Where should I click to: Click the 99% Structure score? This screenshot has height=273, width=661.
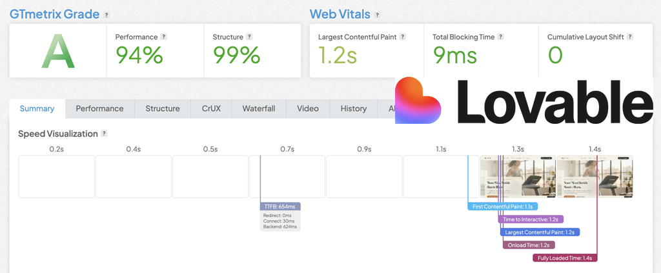pyautogui.click(x=236, y=56)
